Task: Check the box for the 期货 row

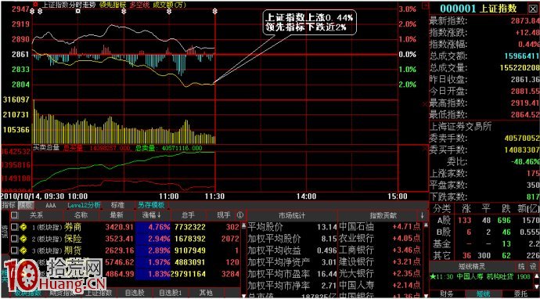Action: click(14, 250)
